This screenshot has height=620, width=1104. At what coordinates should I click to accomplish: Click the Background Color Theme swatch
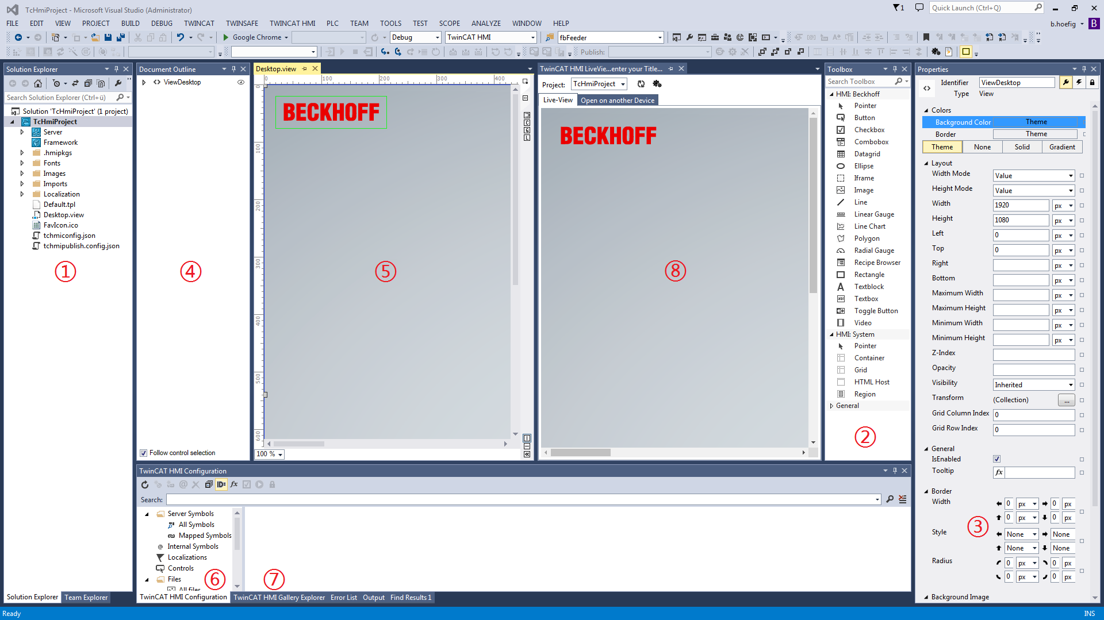pos(1036,122)
